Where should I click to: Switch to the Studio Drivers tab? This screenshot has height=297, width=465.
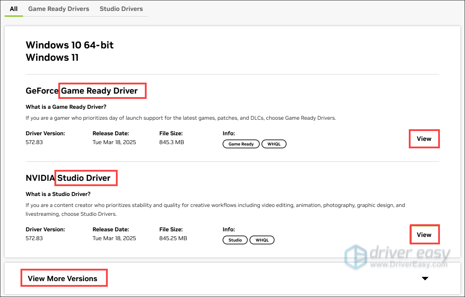click(121, 9)
